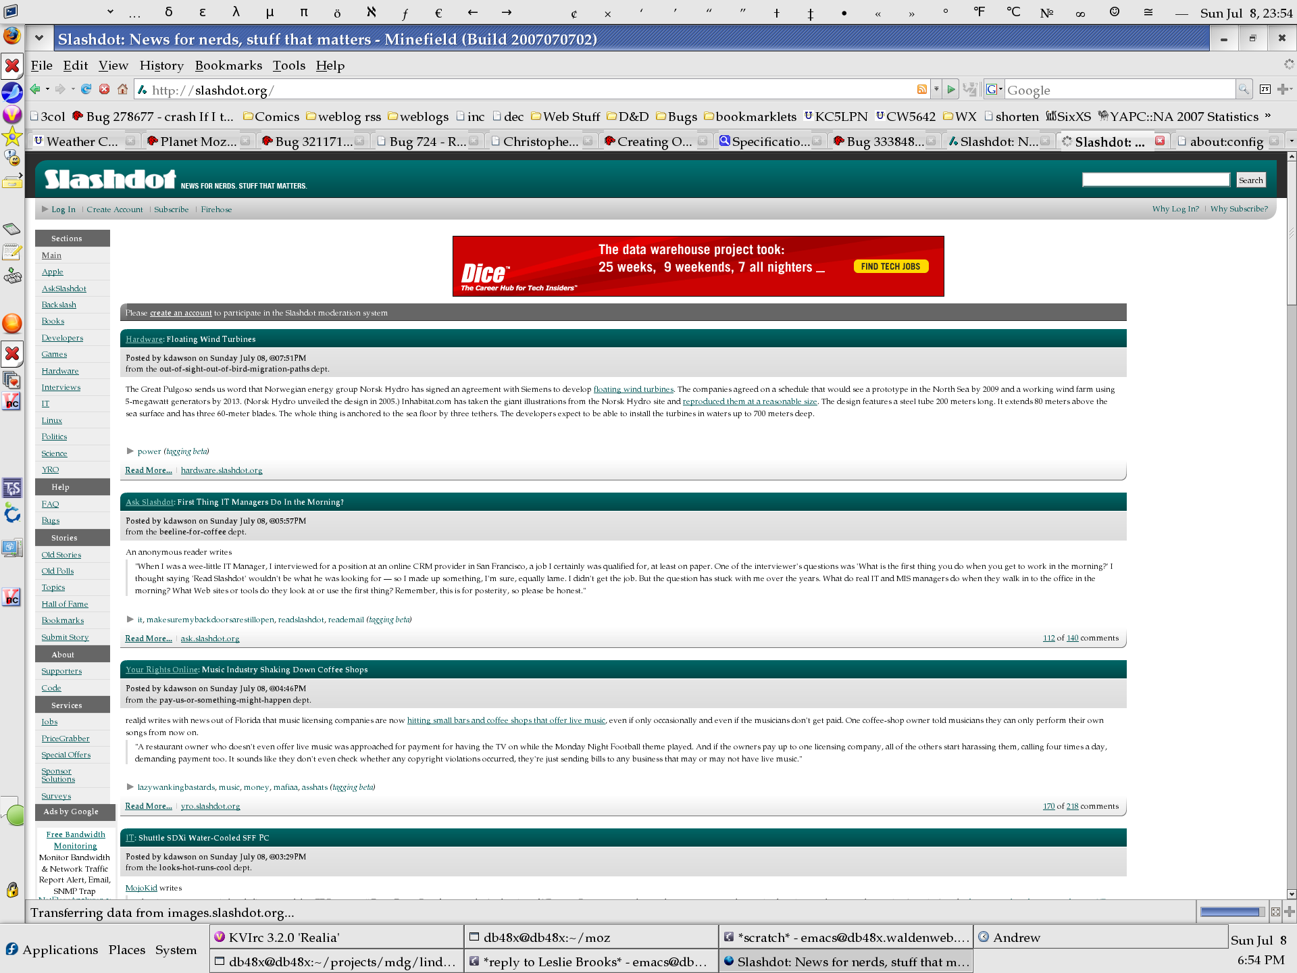The height and width of the screenshot is (973, 1297).
Task: Expand tags for Floating Wind Turbines story
Action: click(130, 451)
